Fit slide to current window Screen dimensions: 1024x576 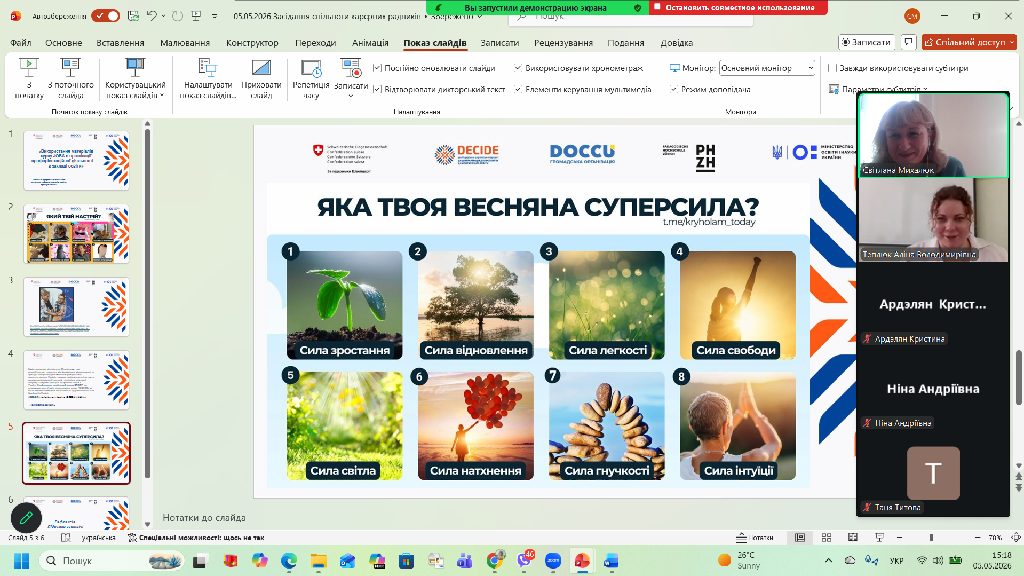pos(1016,538)
